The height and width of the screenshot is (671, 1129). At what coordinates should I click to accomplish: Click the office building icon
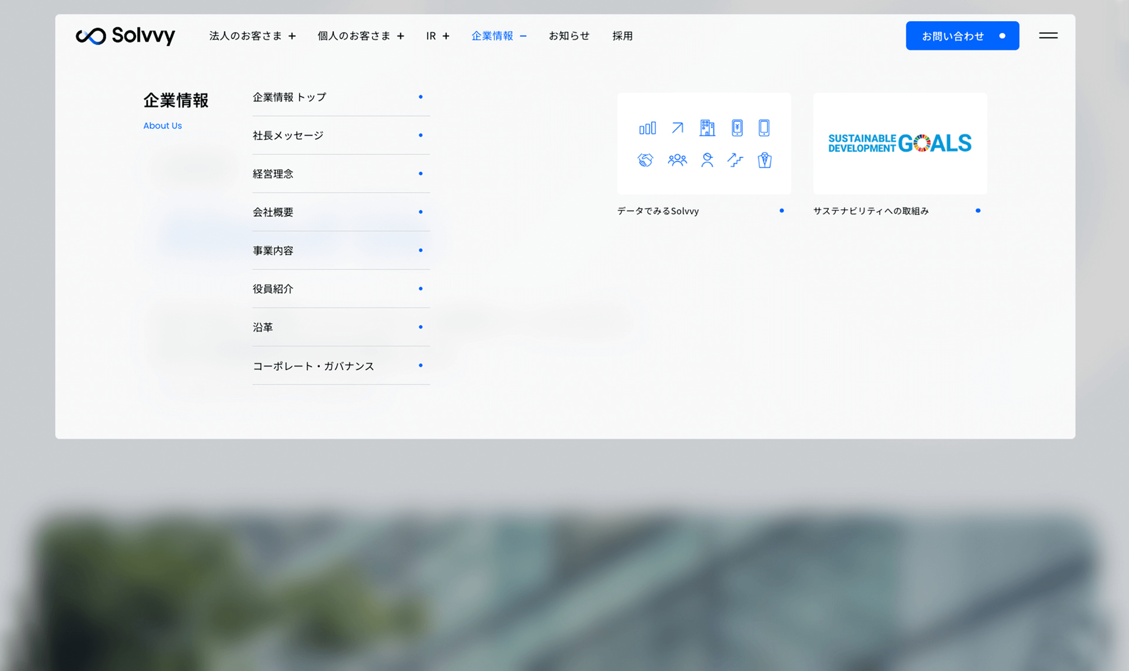point(707,128)
